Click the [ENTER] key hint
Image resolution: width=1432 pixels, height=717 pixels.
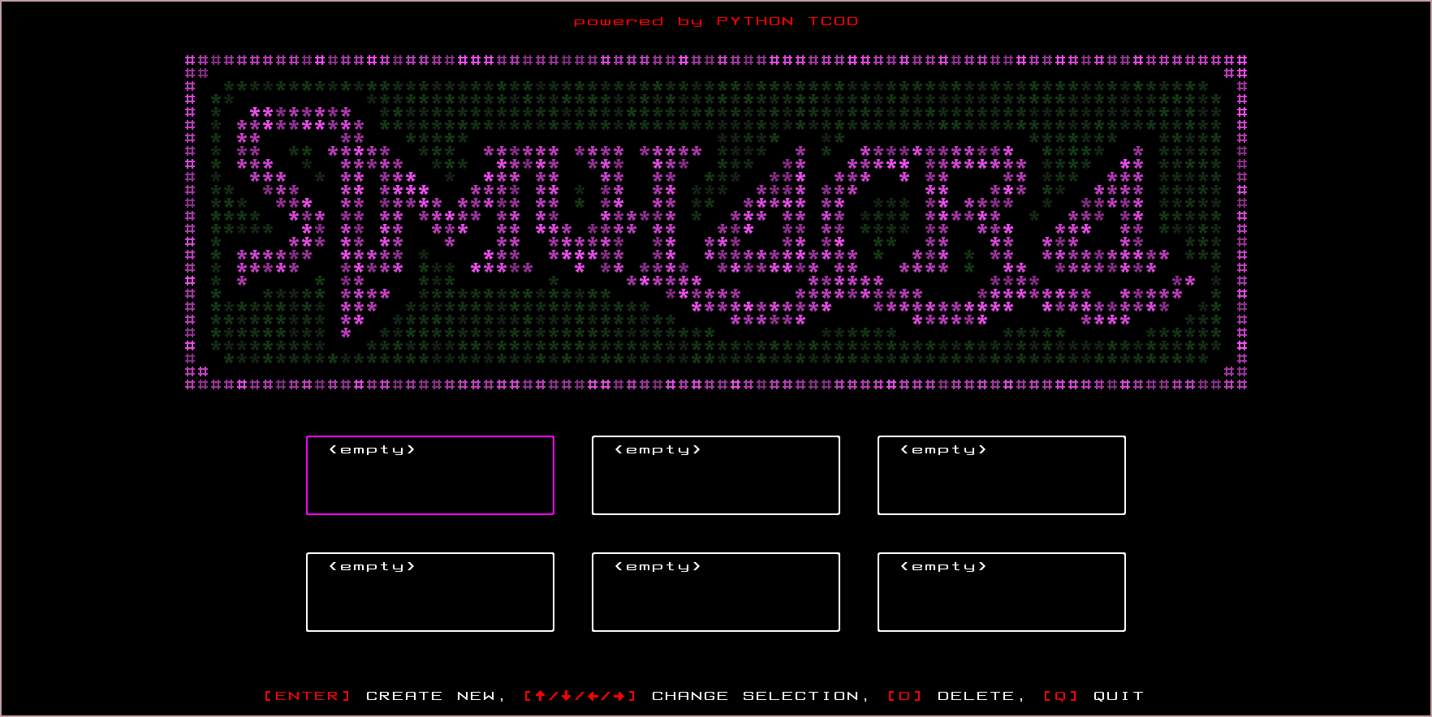308,696
